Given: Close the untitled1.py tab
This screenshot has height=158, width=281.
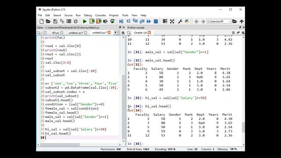Looking at the screenshot, I should [x=86, y=32].
